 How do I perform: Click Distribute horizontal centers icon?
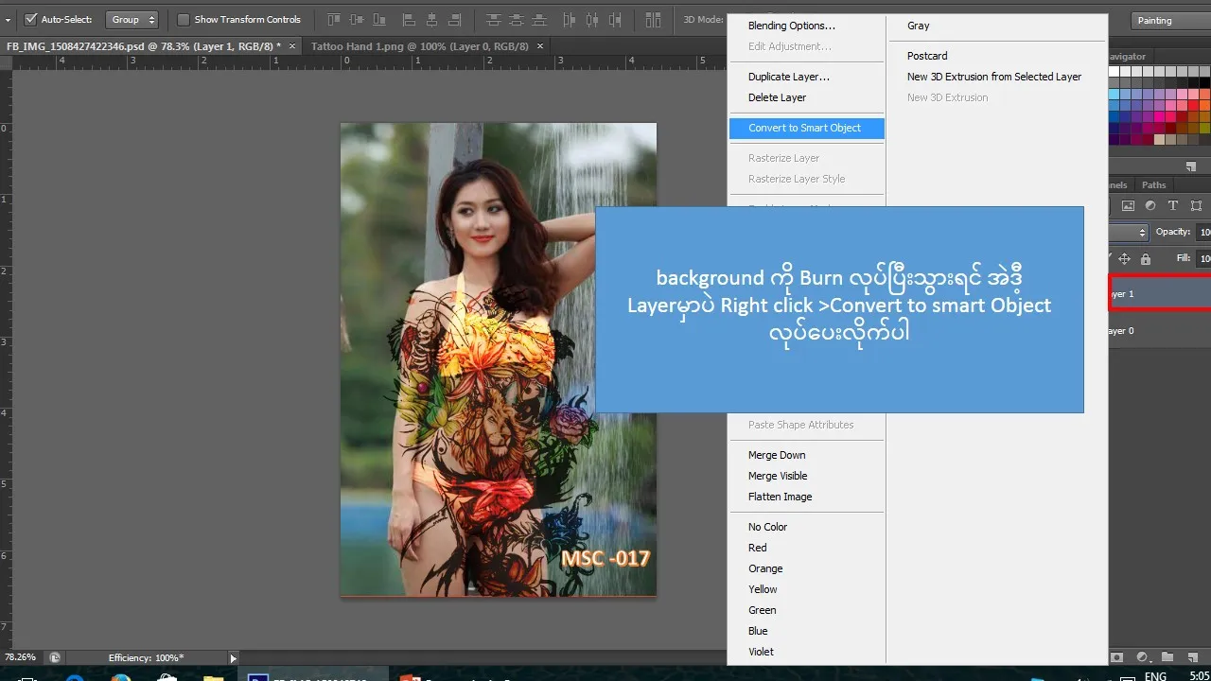pyautogui.click(x=594, y=19)
